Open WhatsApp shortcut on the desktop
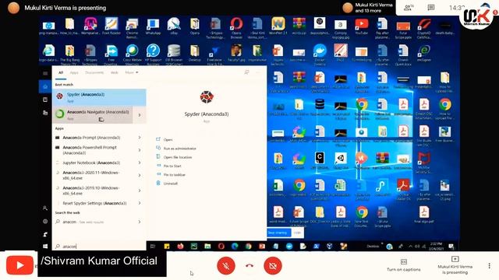499x280 pixels. click(153, 26)
